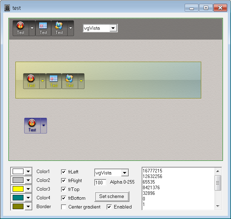The width and height of the screenshot is (231, 219).
Task: Expand the arrow next to the purple Test button
Action: pyautogui.click(x=43, y=125)
